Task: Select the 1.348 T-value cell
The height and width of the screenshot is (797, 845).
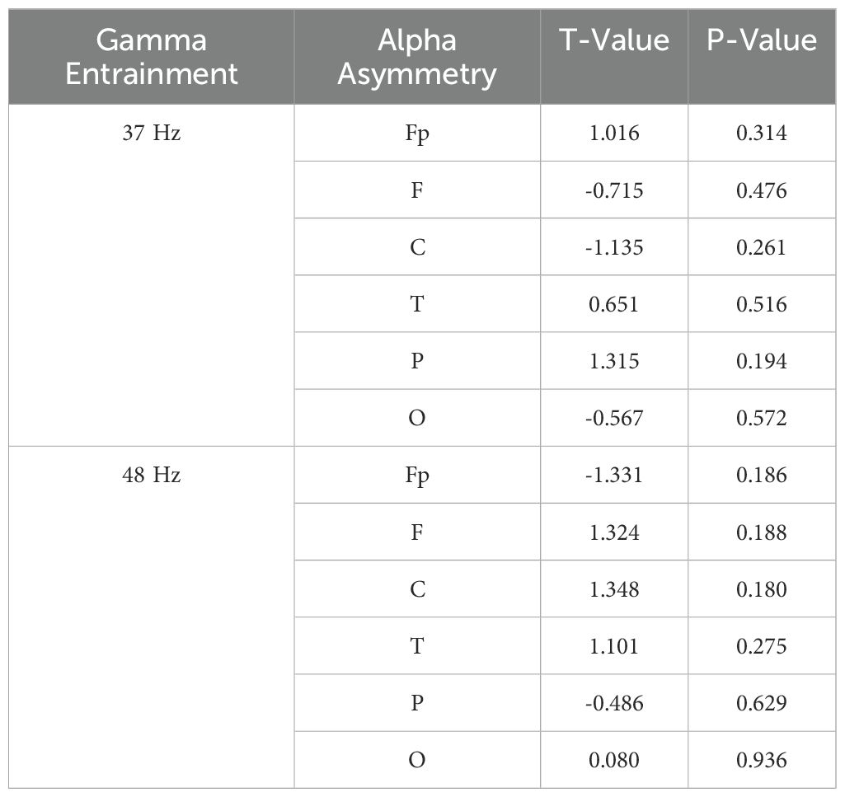Action: [614, 588]
